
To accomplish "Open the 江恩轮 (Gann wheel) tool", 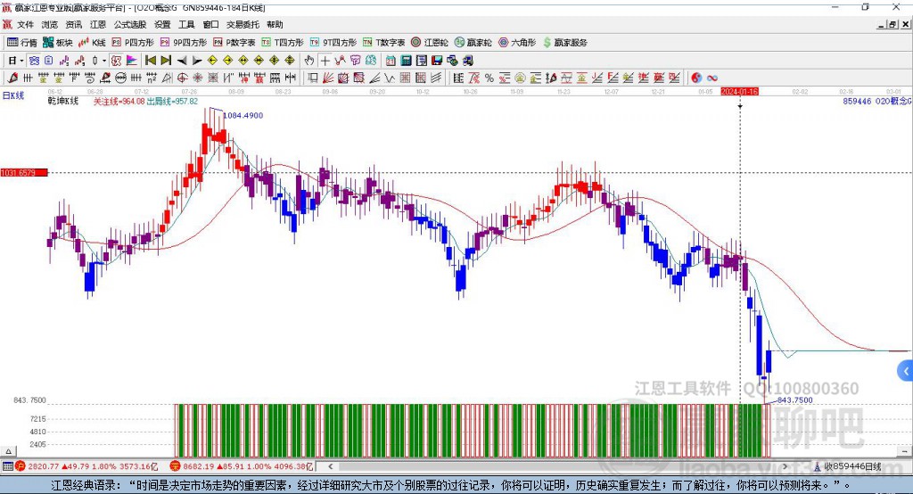I will [432, 42].
